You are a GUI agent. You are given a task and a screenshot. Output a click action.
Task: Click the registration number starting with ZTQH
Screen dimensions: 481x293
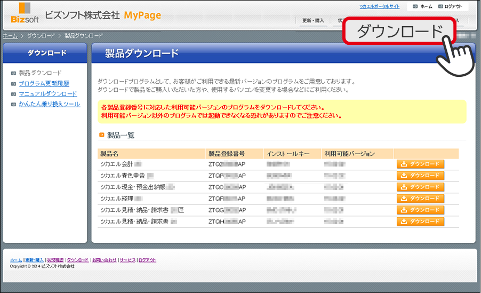coord(227,221)
